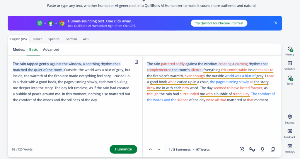Click 'felt comfortable' in the output text
Screen dimensions: 300x159
click(234, 70)
